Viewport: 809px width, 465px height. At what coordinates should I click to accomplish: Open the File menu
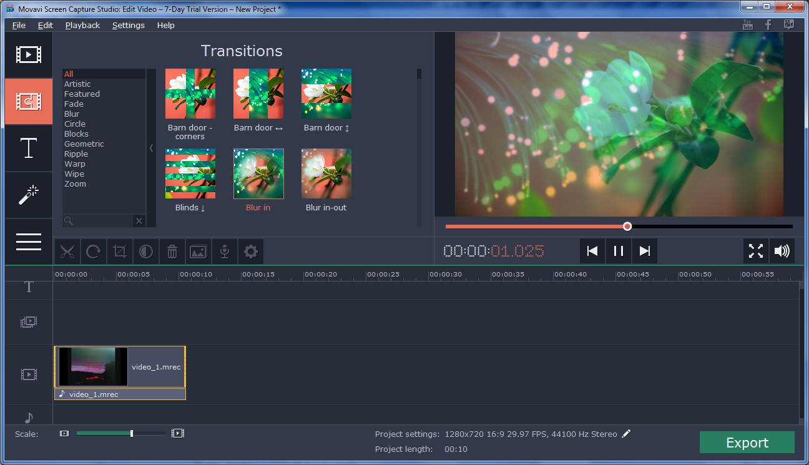click(19, 25)
